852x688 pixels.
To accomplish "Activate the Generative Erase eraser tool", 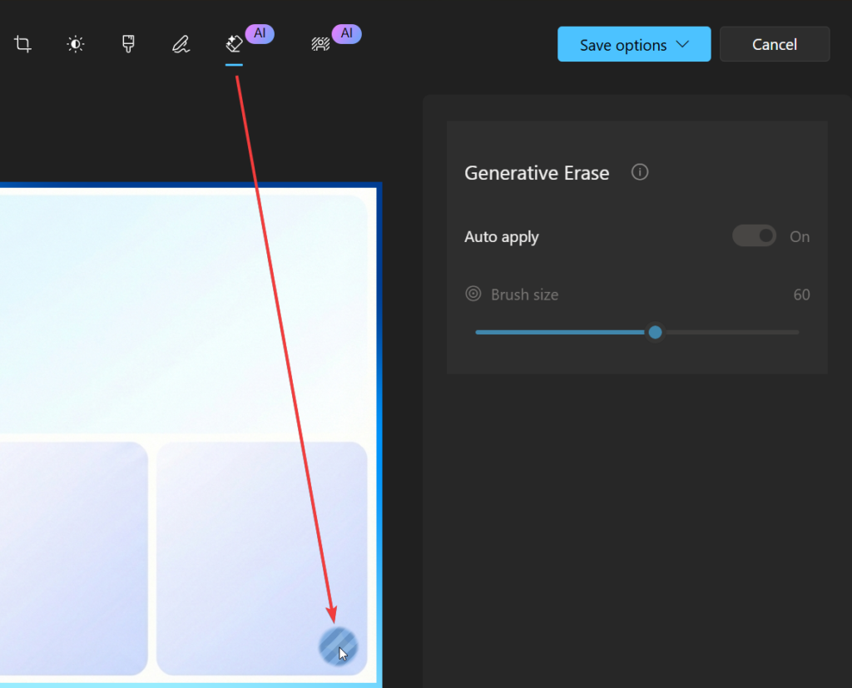I will (x=234, y=45).
